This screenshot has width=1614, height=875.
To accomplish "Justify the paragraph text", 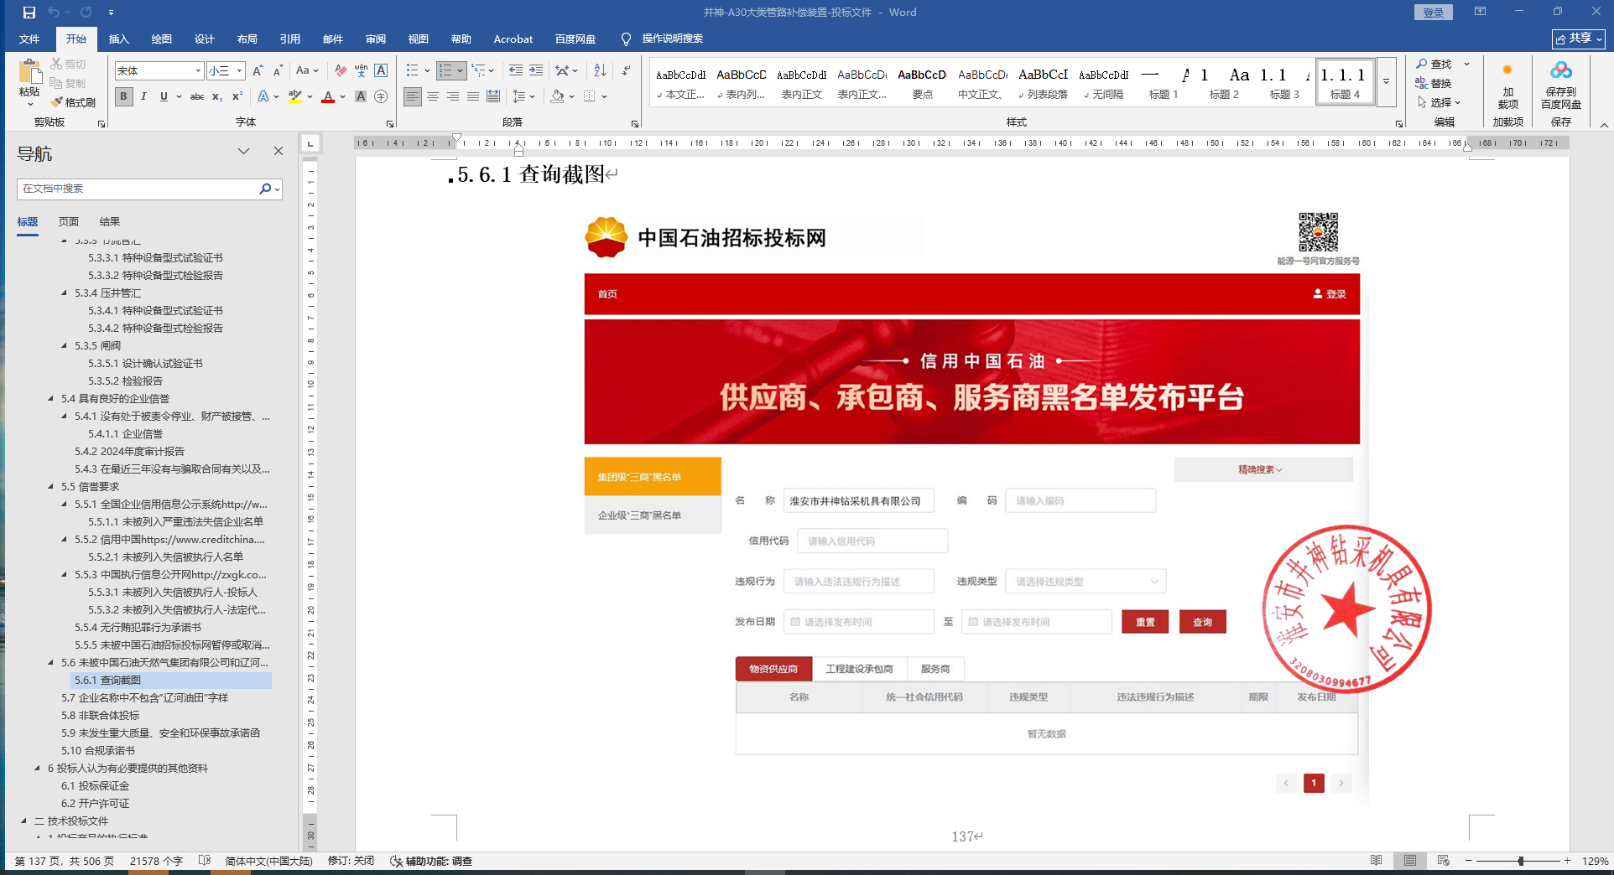I will point(473,96).
